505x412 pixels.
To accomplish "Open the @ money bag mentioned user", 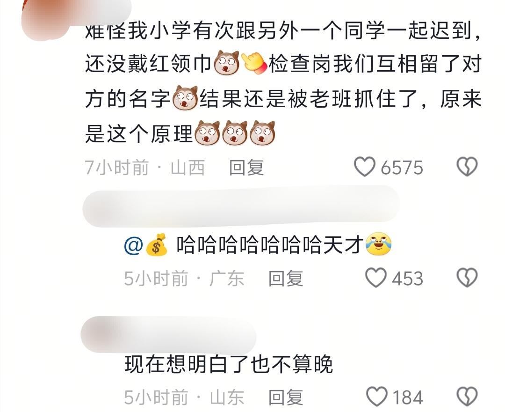I will [146, 245].
